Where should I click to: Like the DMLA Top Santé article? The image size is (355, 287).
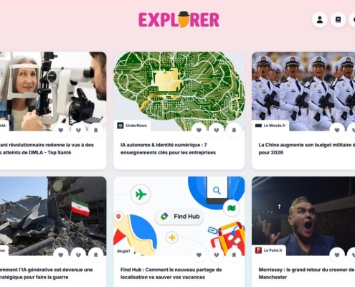61,130
